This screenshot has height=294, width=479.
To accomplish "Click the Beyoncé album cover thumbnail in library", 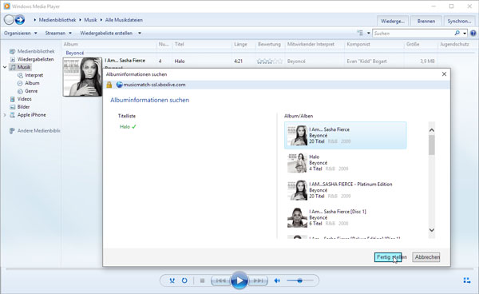I will (82, 77).
